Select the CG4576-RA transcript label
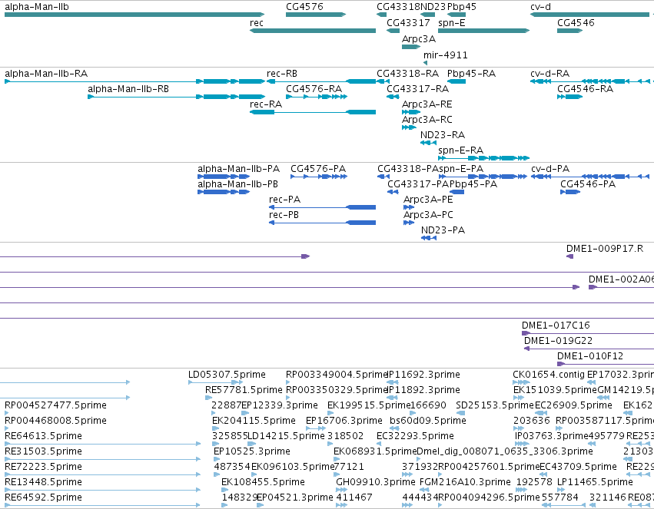Screen dimensions: 654x509 pyautogui.click(x=314, y=89)
